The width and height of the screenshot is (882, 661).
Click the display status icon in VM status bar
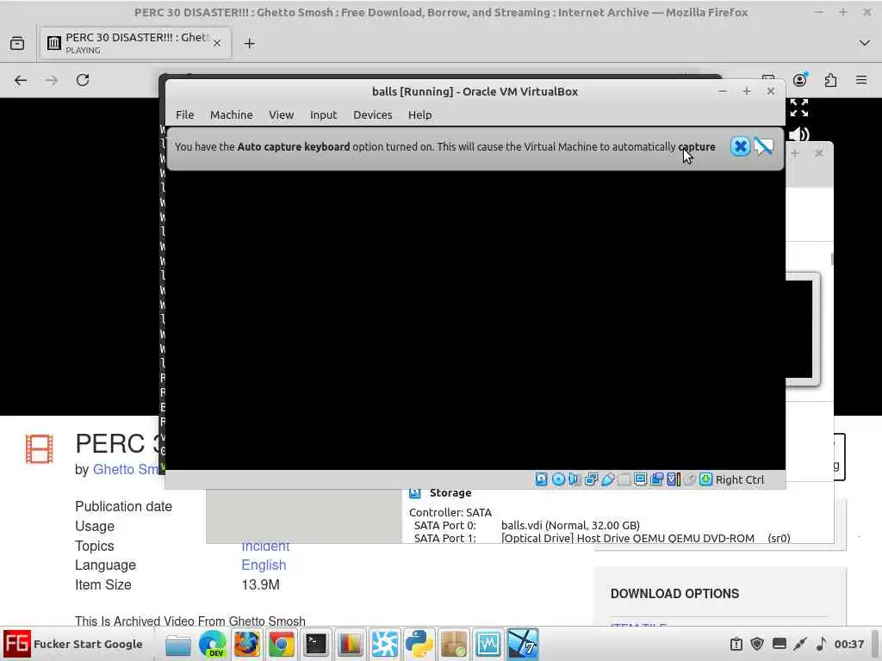tap(640, 479)
